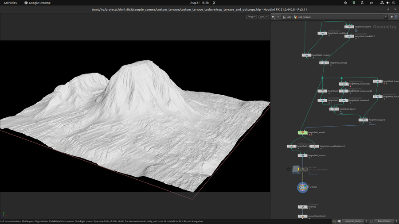Open the cam1 camera dropdown
Viewport: 399px width, 224px height.
pos(264,17)
